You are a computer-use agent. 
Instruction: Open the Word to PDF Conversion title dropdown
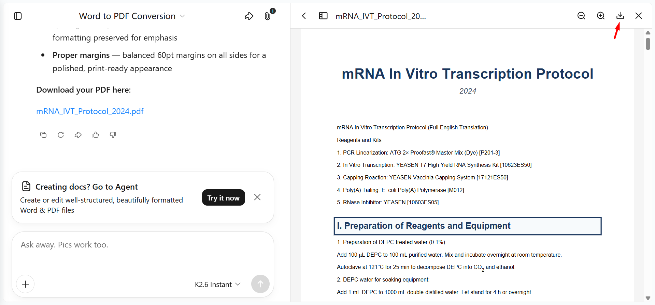pyautogui.click(x=132, y=16)
